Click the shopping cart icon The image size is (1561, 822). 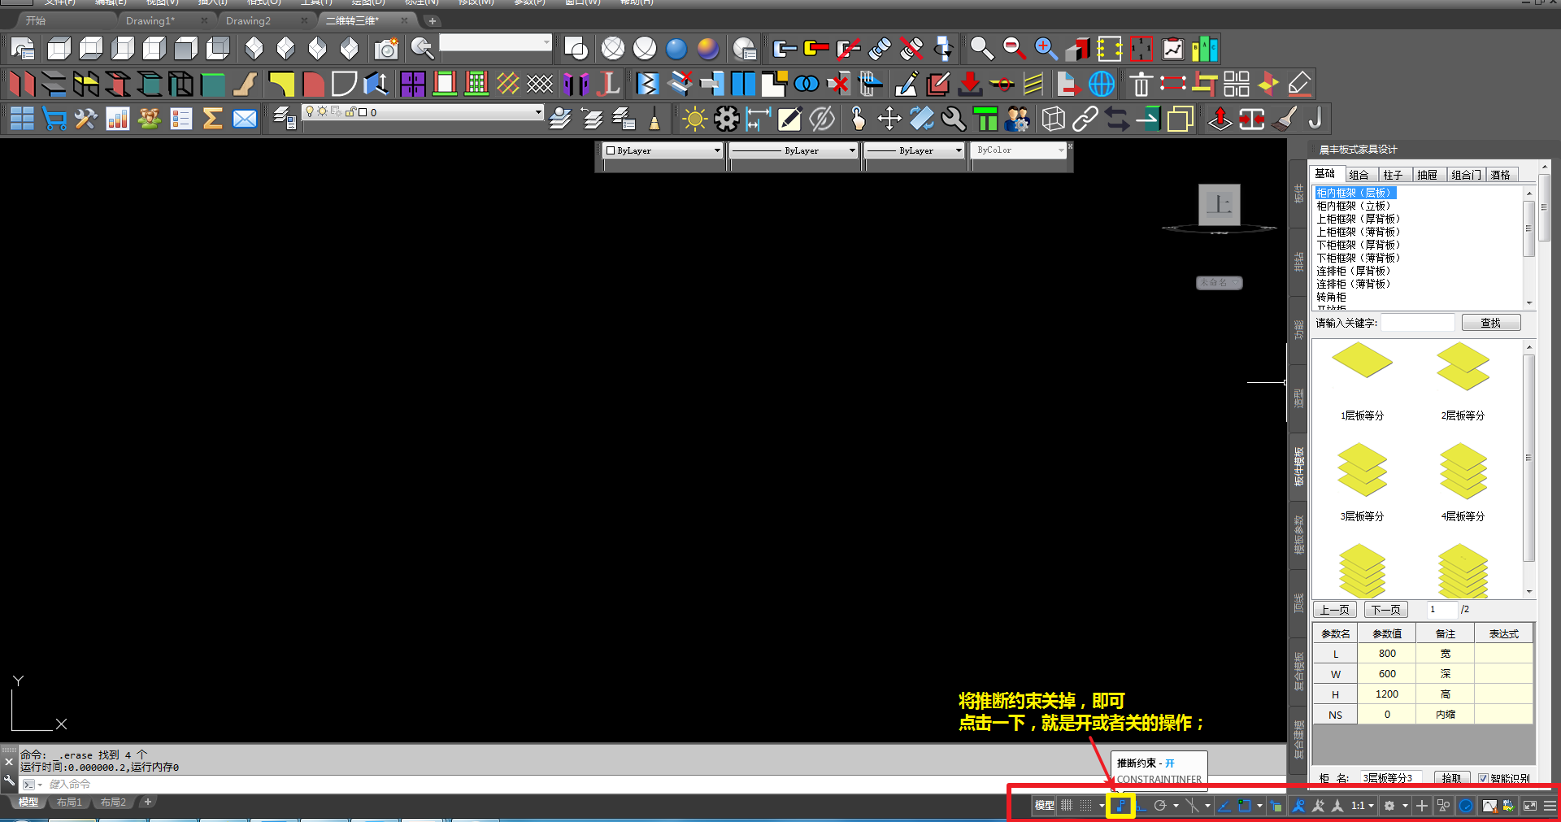coord(54,120)
